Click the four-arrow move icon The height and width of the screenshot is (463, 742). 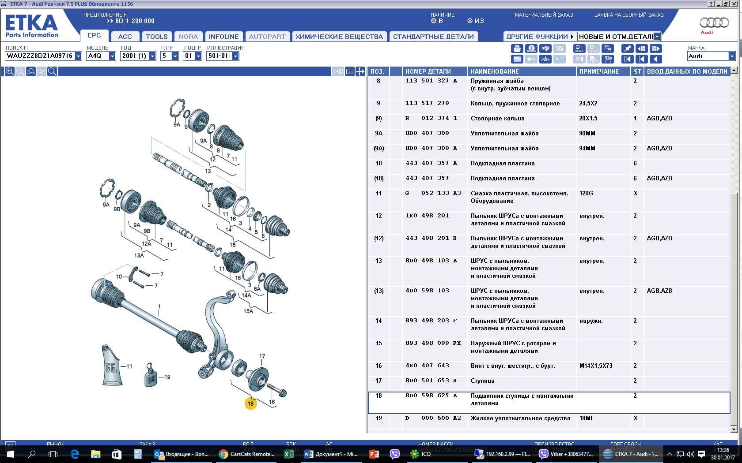coord(360,71)
